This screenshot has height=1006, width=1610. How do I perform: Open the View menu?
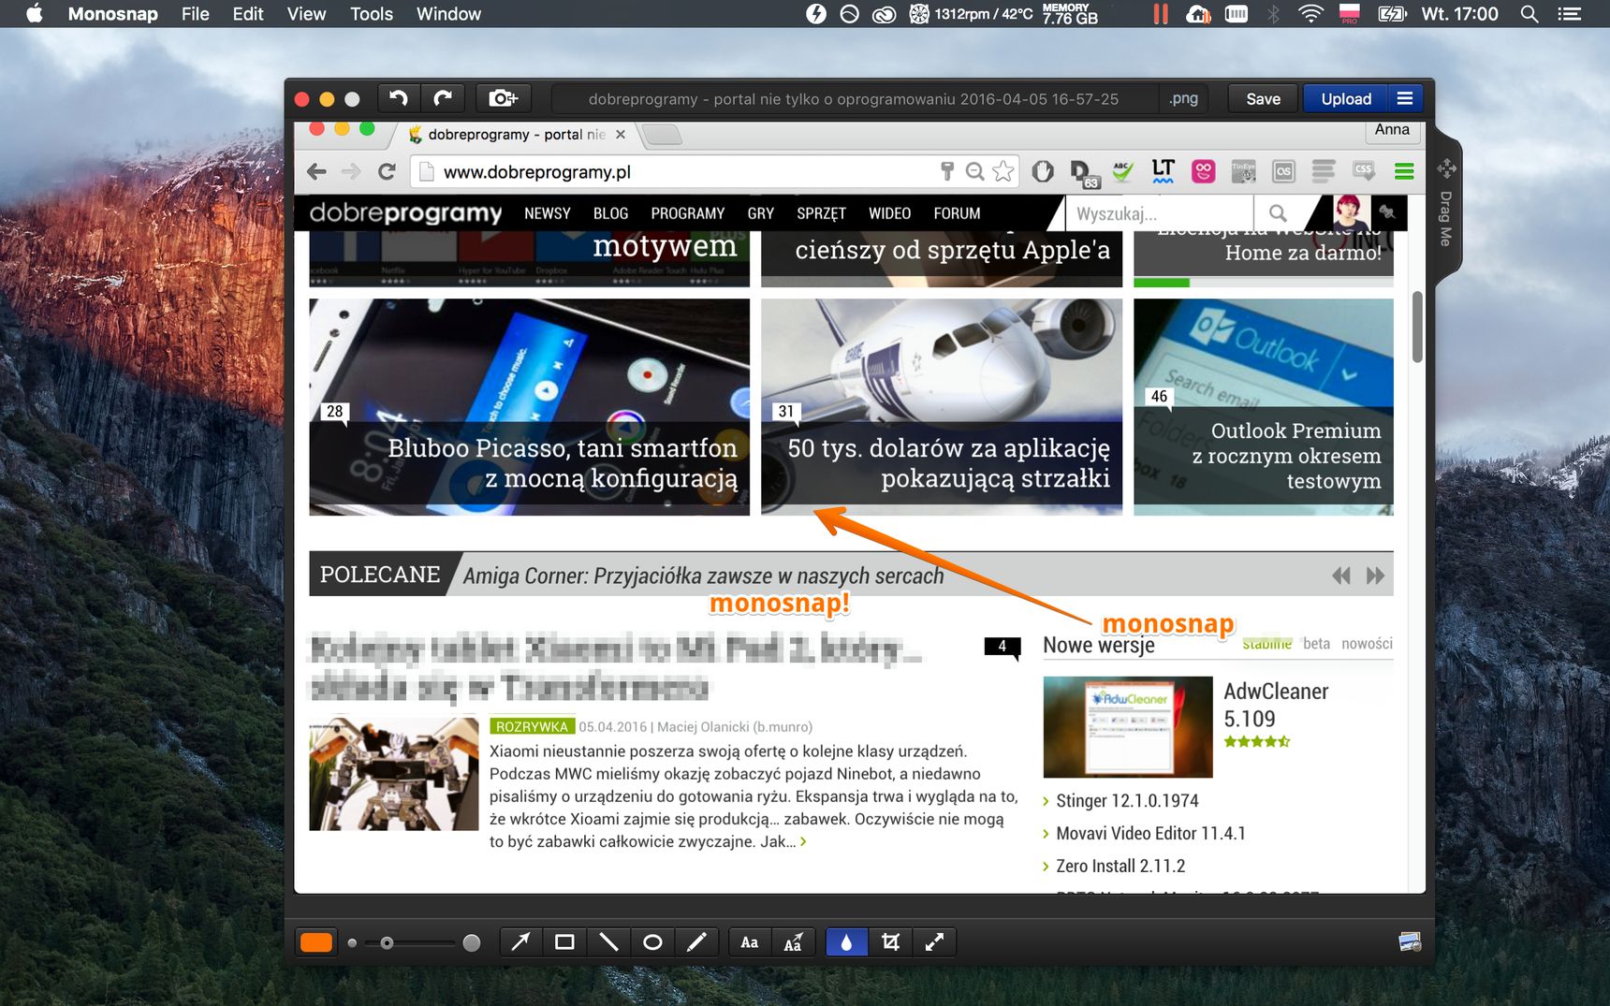pos(306,14)
